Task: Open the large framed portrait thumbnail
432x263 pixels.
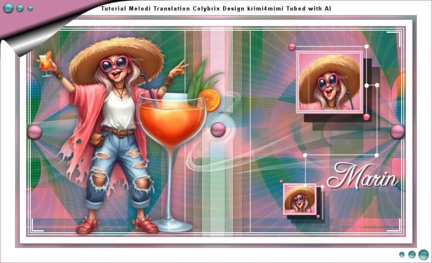Action: 329,82
